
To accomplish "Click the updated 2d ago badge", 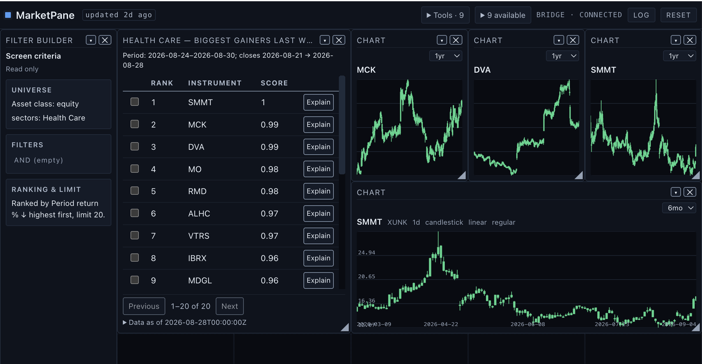I will pos(119,15).
